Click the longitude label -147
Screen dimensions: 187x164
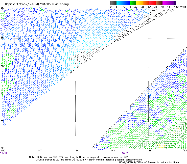point(39,151)
